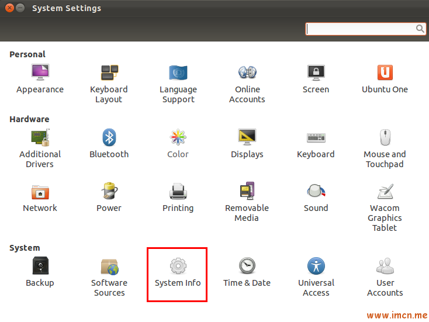This screenshot has height=322, width=429.
Task: Click the "User Accounts" label text
Action: [385, 288]
